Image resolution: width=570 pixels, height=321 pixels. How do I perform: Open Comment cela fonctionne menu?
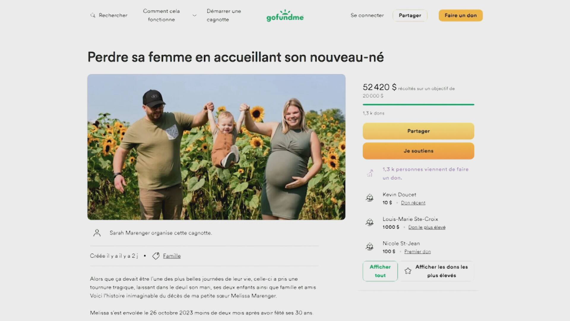(161, 15)
